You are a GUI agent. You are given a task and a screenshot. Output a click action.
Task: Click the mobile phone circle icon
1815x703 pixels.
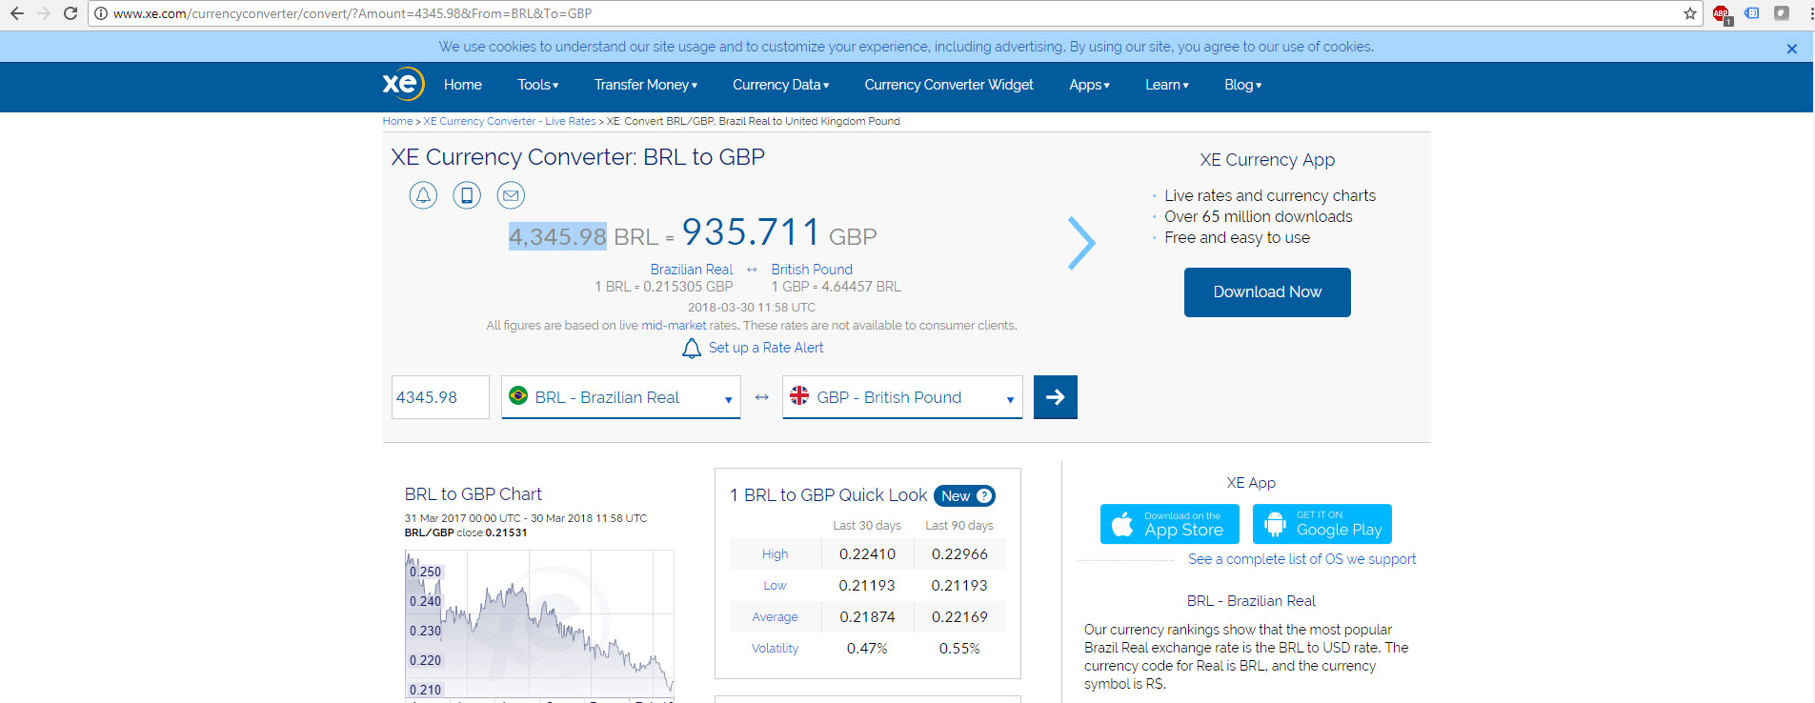point(467,195)
